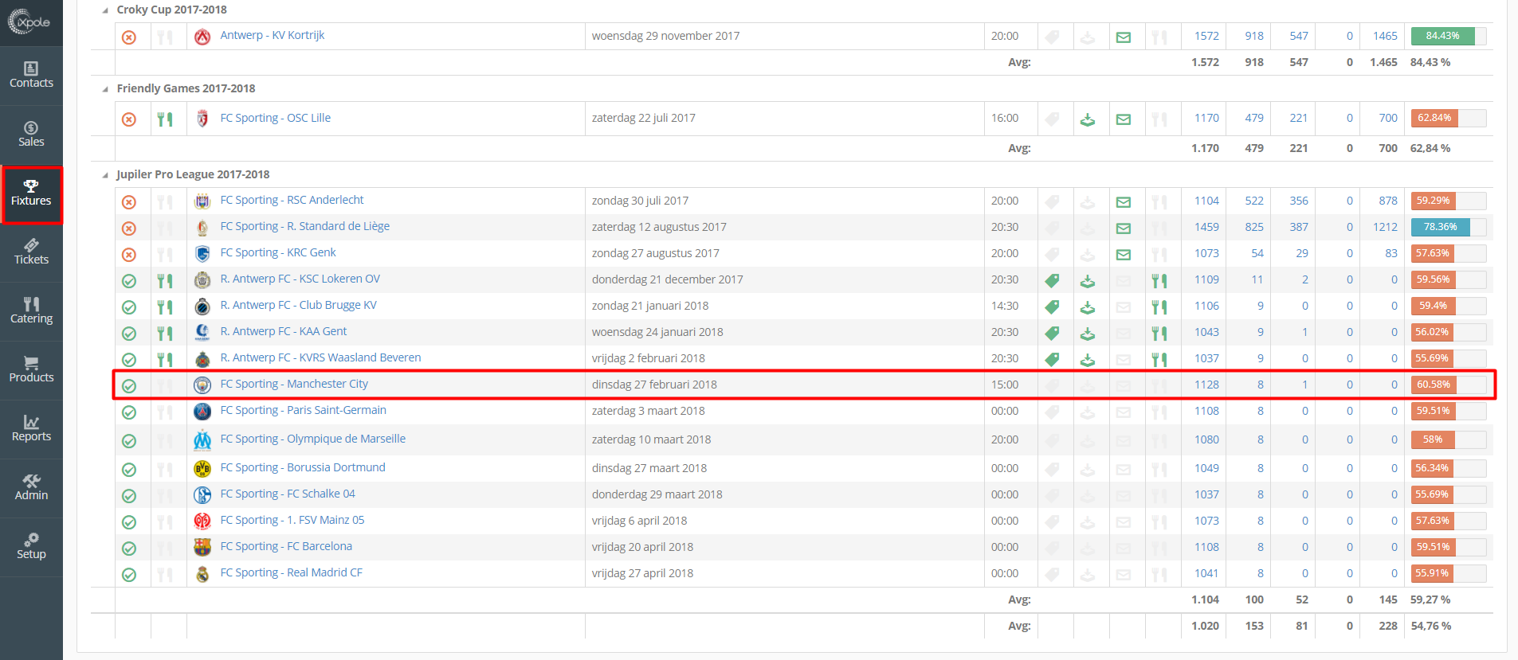Click the ticket tag icon in KAA Gent row

coord(1052,334)
